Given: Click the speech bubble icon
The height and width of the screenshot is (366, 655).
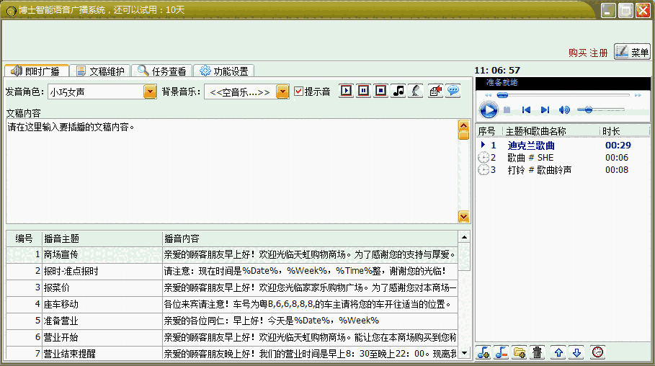Looking at the screenshot, I should tap(453, 91).
